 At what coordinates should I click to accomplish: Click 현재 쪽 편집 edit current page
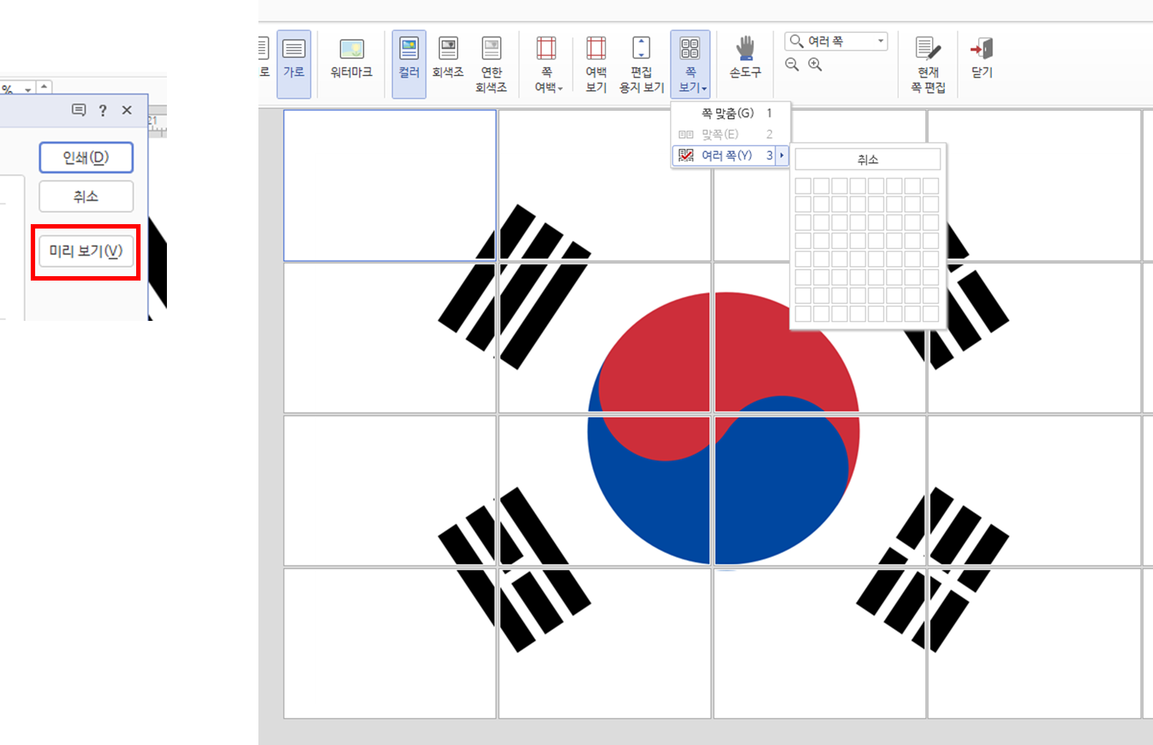928,64
